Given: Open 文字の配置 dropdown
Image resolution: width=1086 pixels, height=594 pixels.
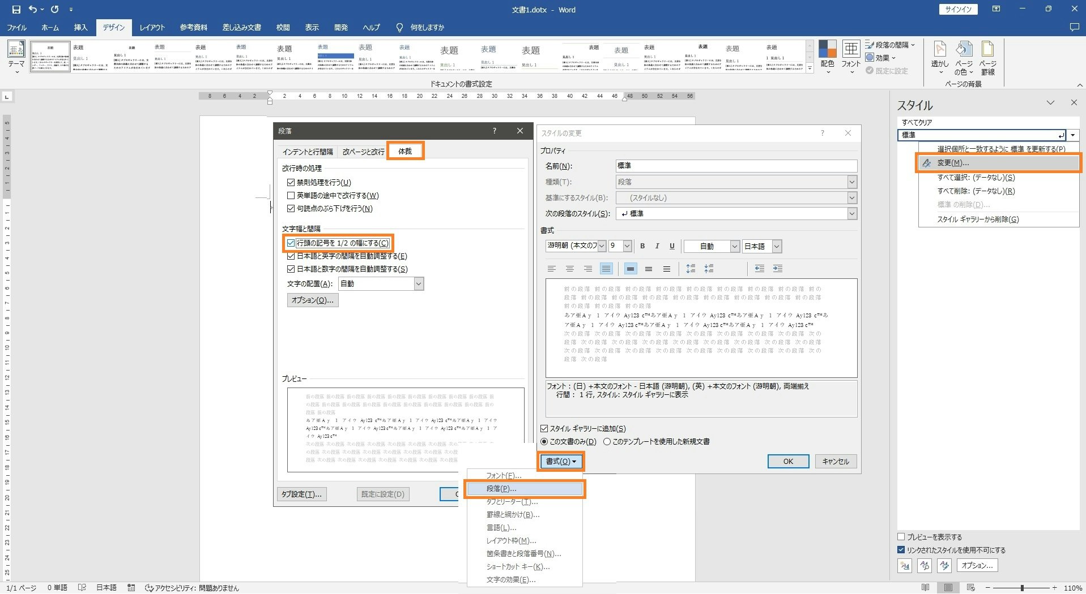Looking at the screenshot, I should 419,284.
